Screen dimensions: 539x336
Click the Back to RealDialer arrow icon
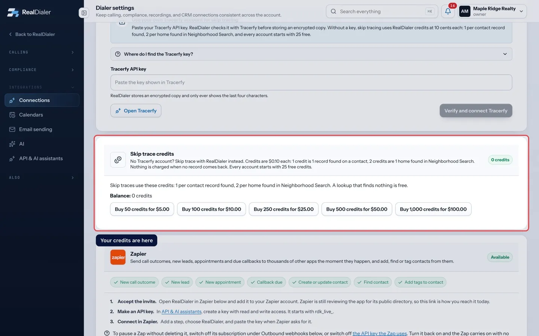pos(10,34)
